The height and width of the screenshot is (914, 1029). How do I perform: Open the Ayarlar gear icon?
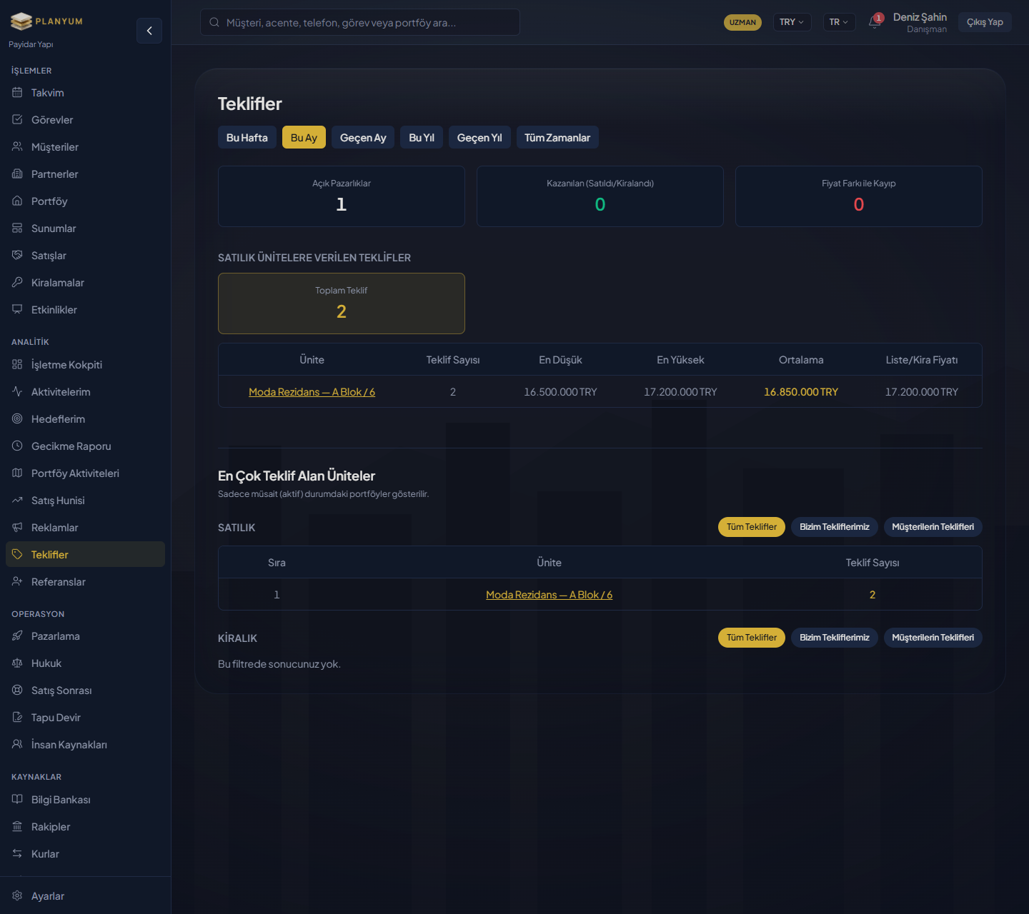pos(17,896)
